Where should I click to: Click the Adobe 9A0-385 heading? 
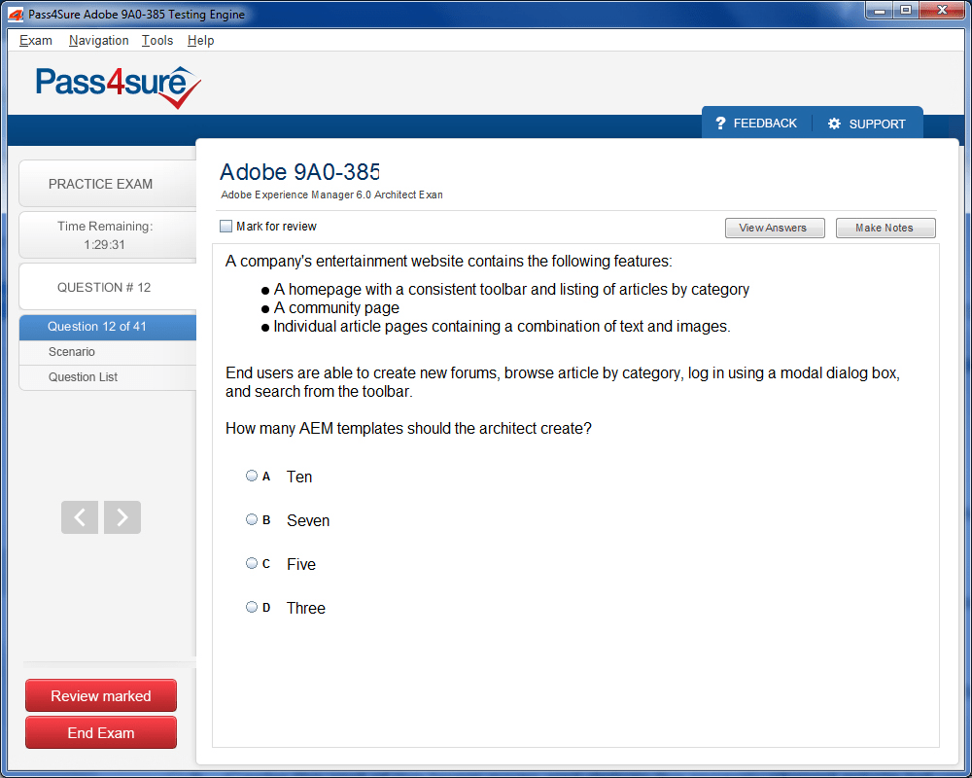coord(299,172)
